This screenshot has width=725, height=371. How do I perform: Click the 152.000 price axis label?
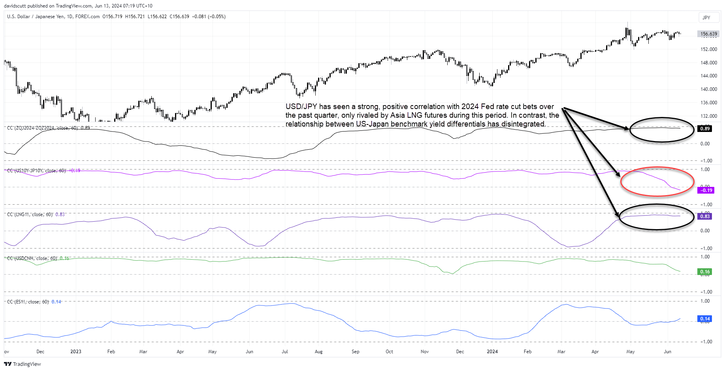coord(709,49)
